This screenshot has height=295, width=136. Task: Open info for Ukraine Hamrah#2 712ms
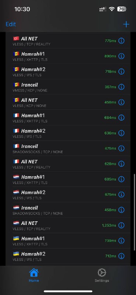click(121, 256)
